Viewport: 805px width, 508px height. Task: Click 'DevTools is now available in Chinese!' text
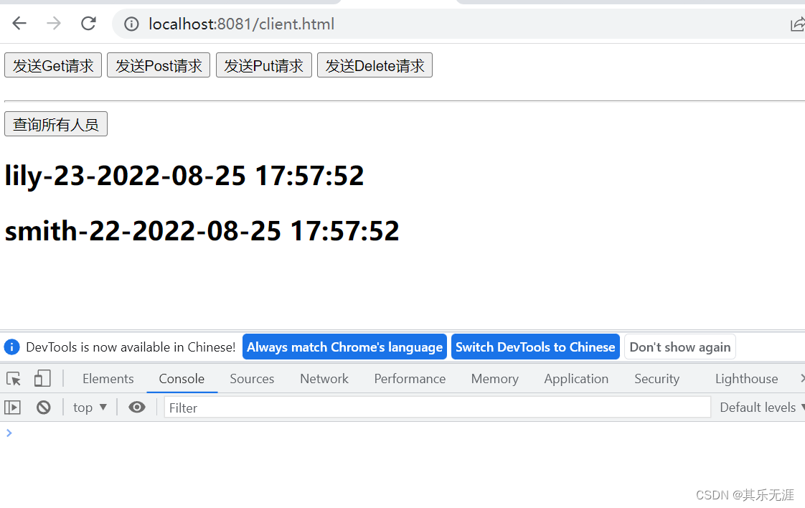pyautogui.click(x=131, y=347)
